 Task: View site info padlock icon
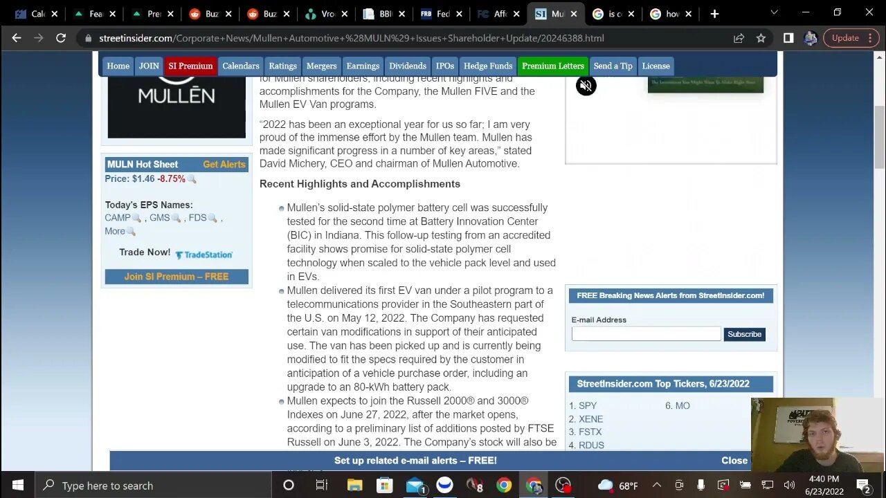[x=87, y=38]
